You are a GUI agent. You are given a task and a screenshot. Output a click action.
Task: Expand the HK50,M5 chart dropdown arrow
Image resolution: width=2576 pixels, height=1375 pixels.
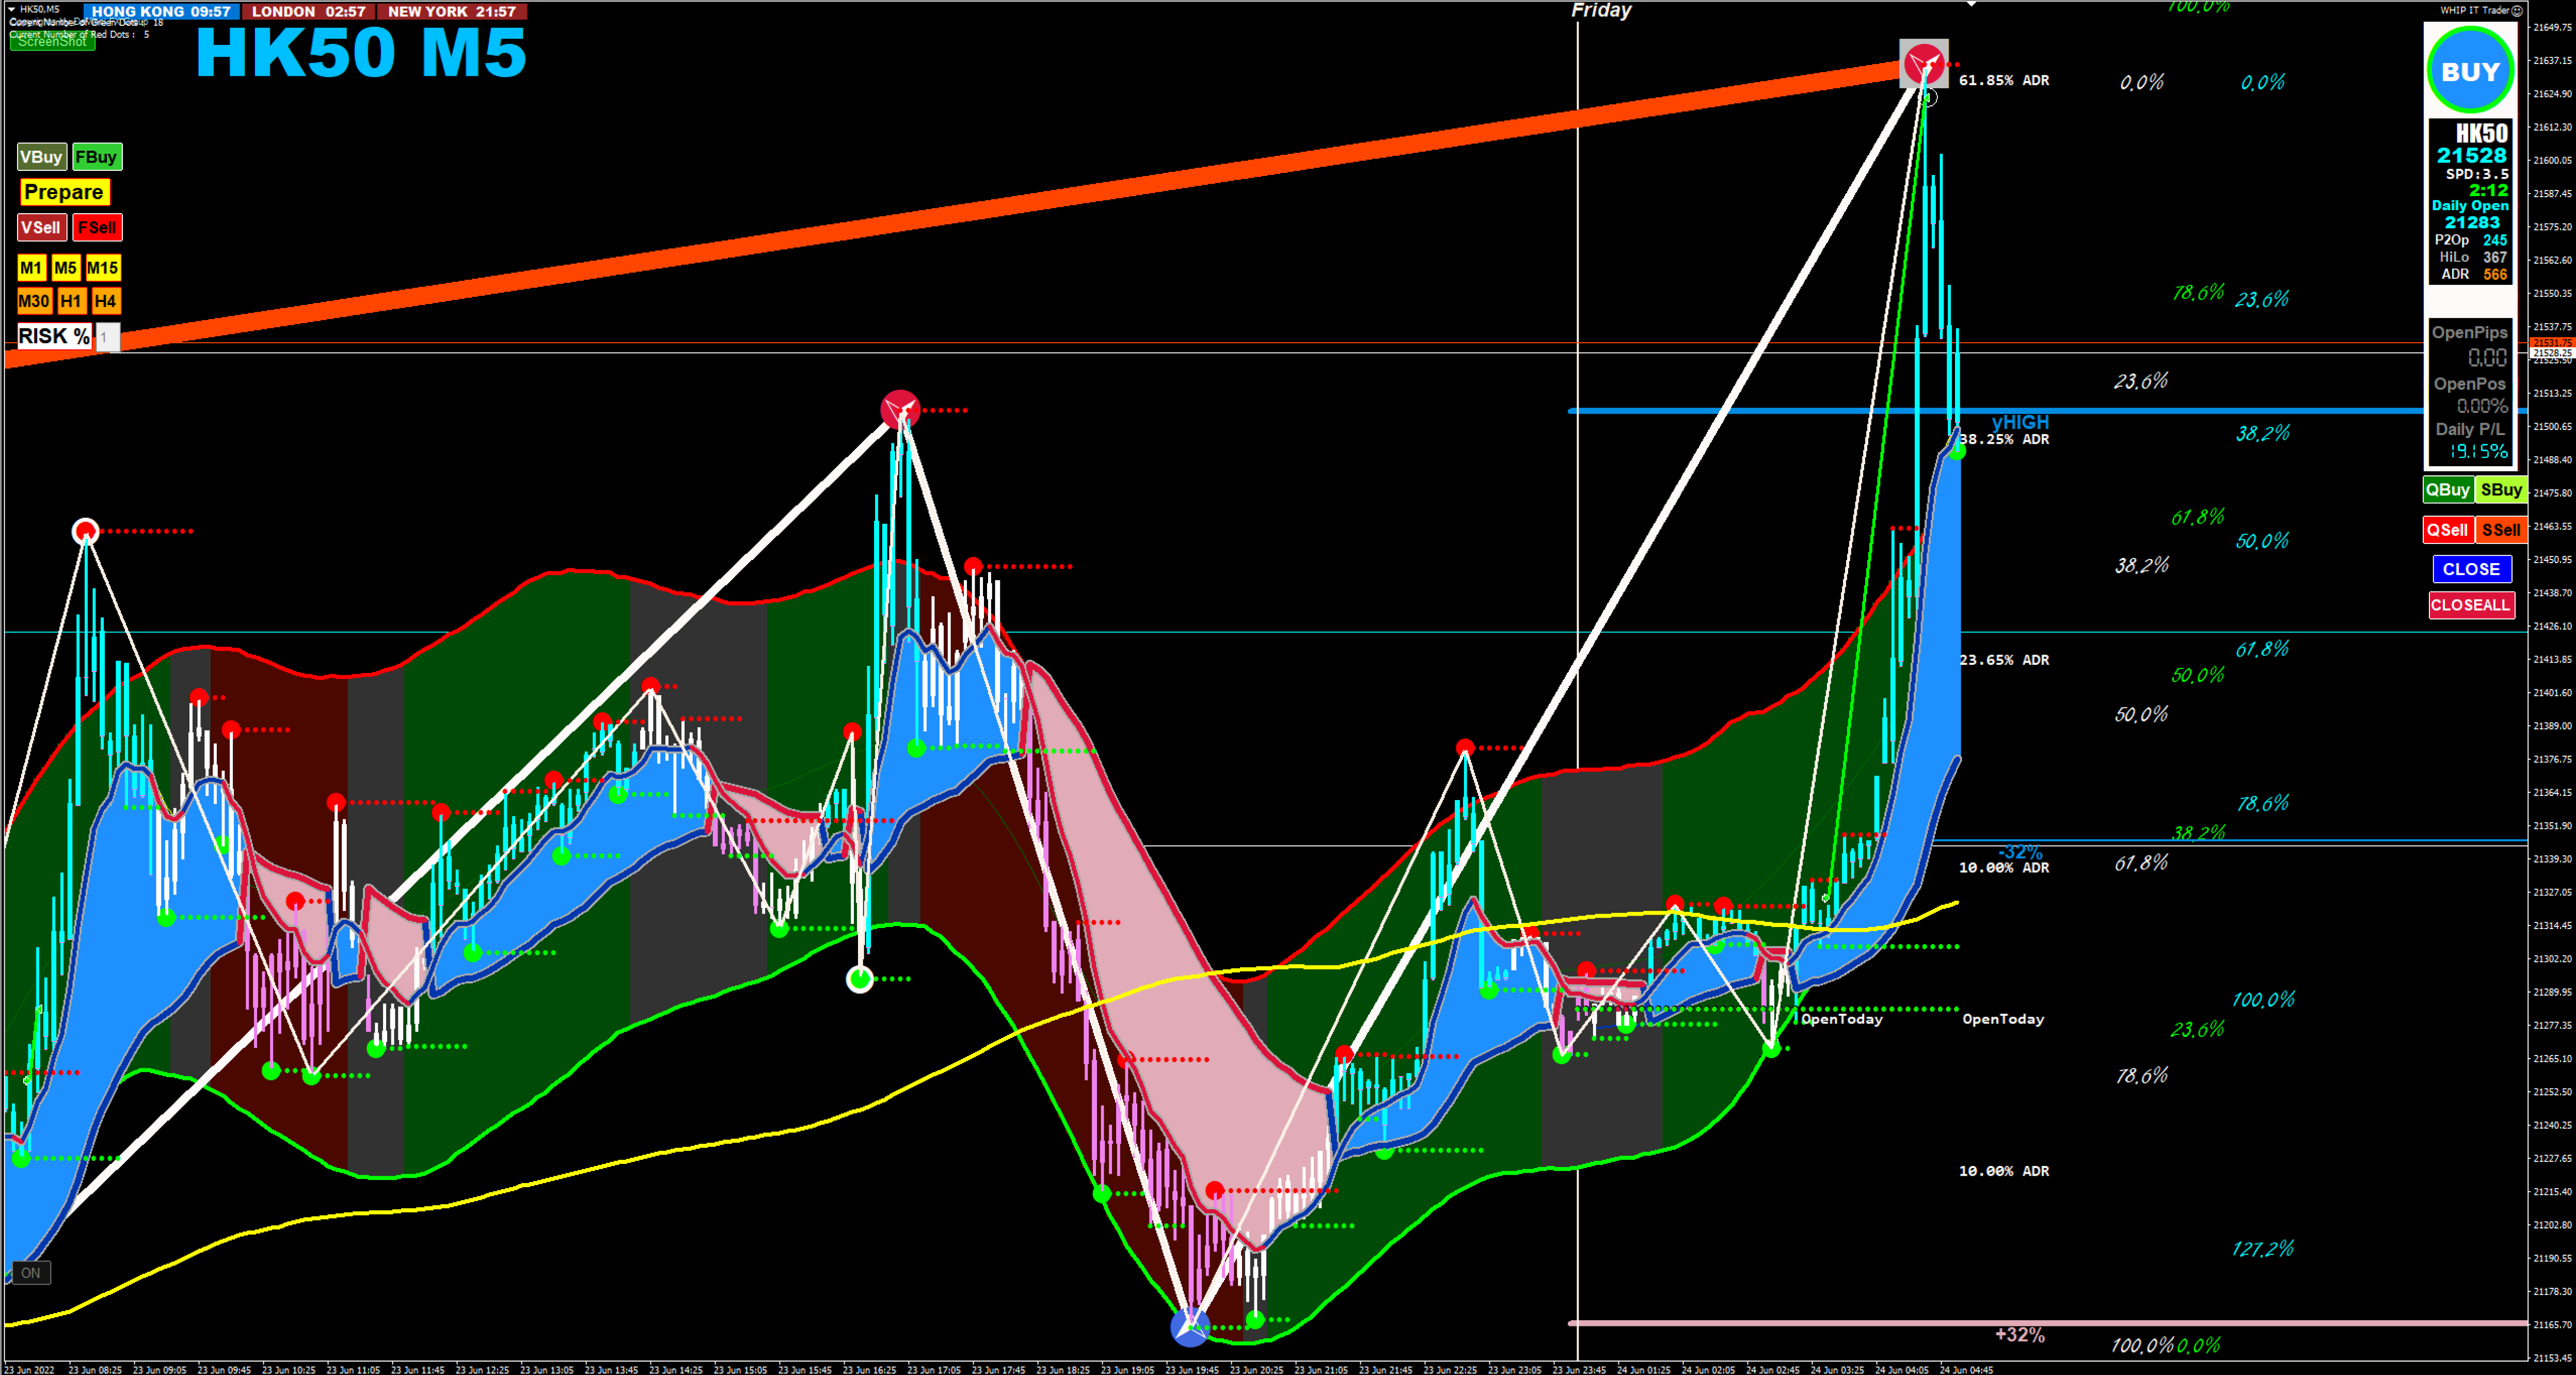[12, 9]
